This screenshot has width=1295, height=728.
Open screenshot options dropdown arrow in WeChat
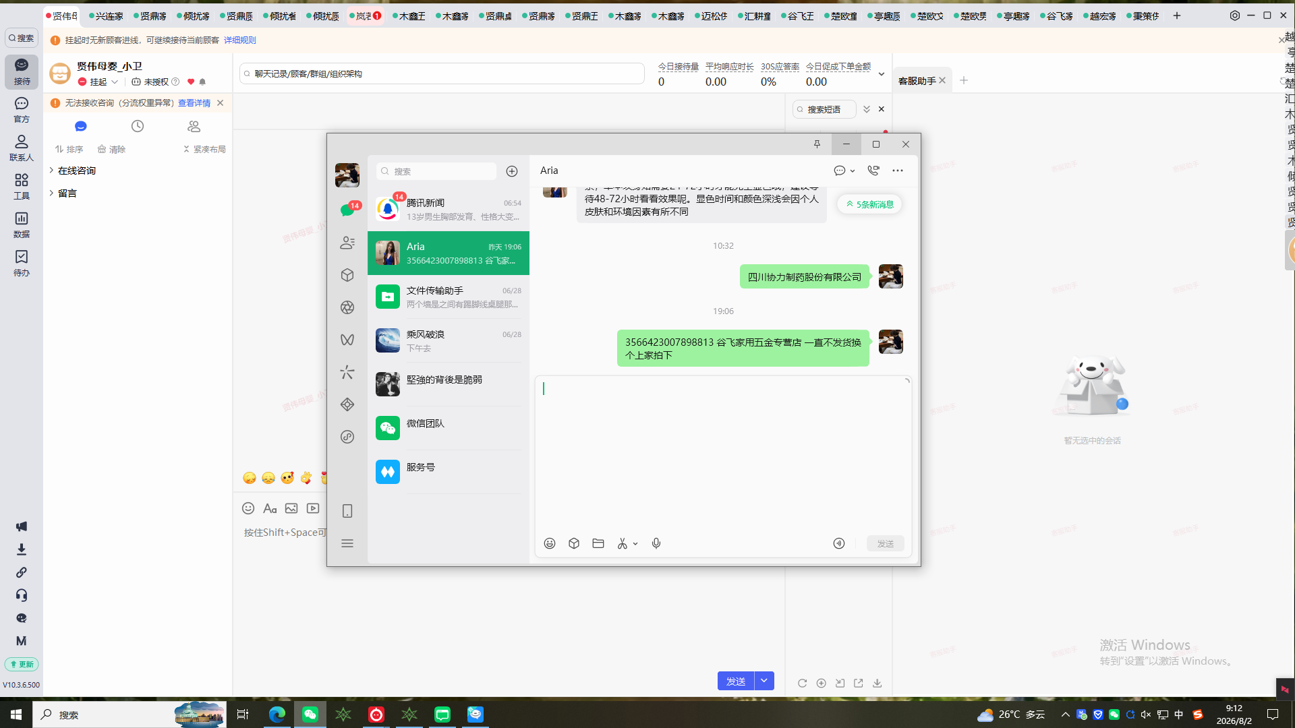[635, 544]
